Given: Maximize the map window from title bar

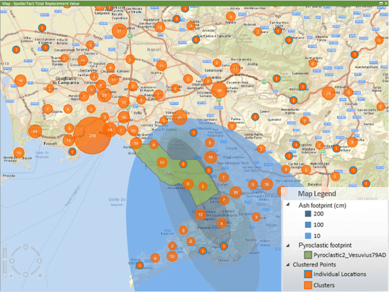Looking at the screenshot, I should coord(381,3).
